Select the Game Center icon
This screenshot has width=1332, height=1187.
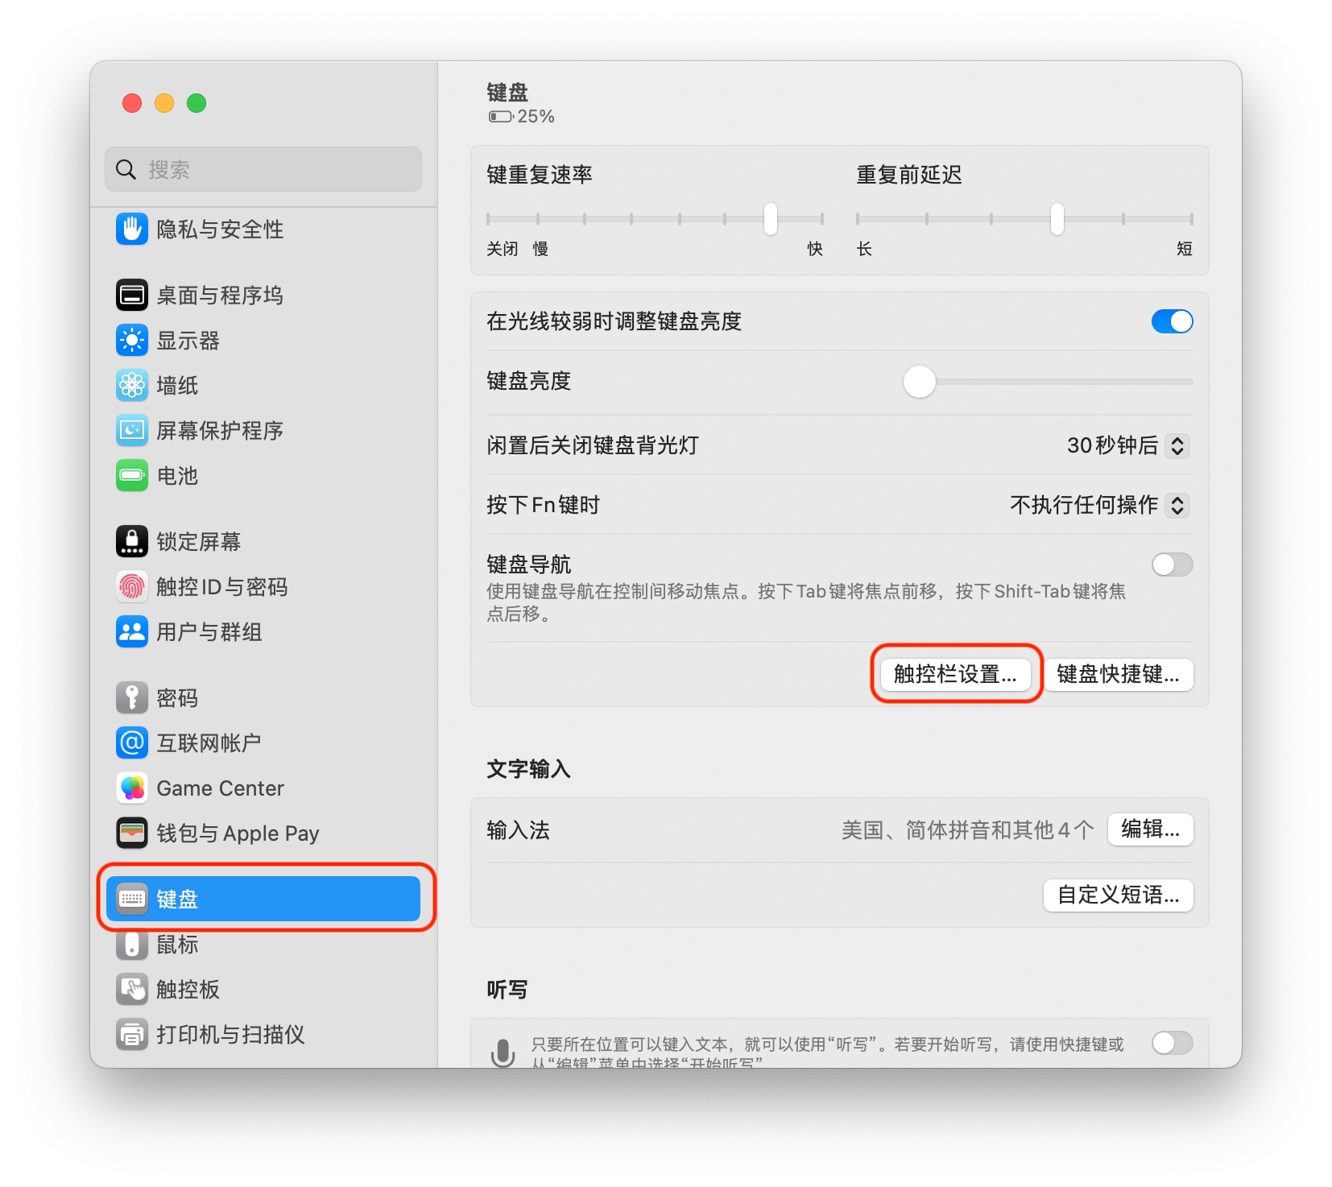click(132, 788)
